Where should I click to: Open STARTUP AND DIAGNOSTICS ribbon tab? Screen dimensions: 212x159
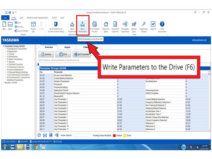point(38,18)
